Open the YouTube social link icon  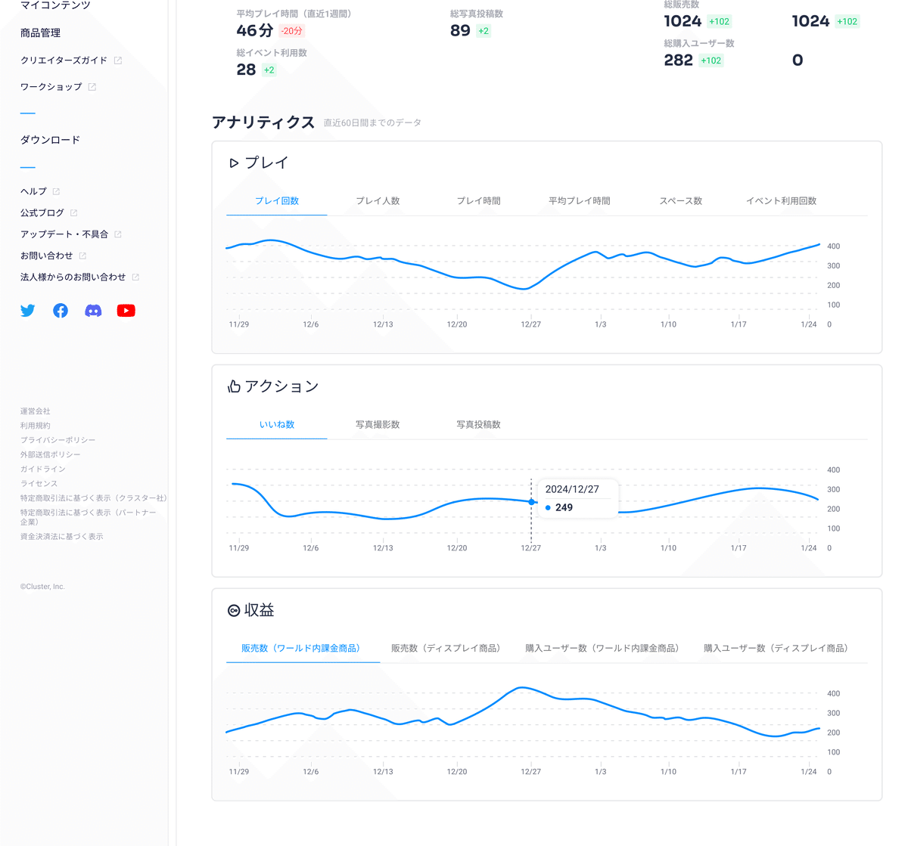point(126,311)
